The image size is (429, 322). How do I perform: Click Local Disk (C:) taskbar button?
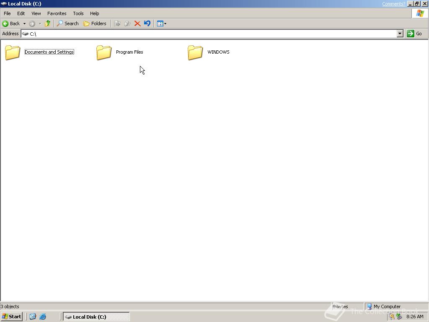[x=96, y=317]
